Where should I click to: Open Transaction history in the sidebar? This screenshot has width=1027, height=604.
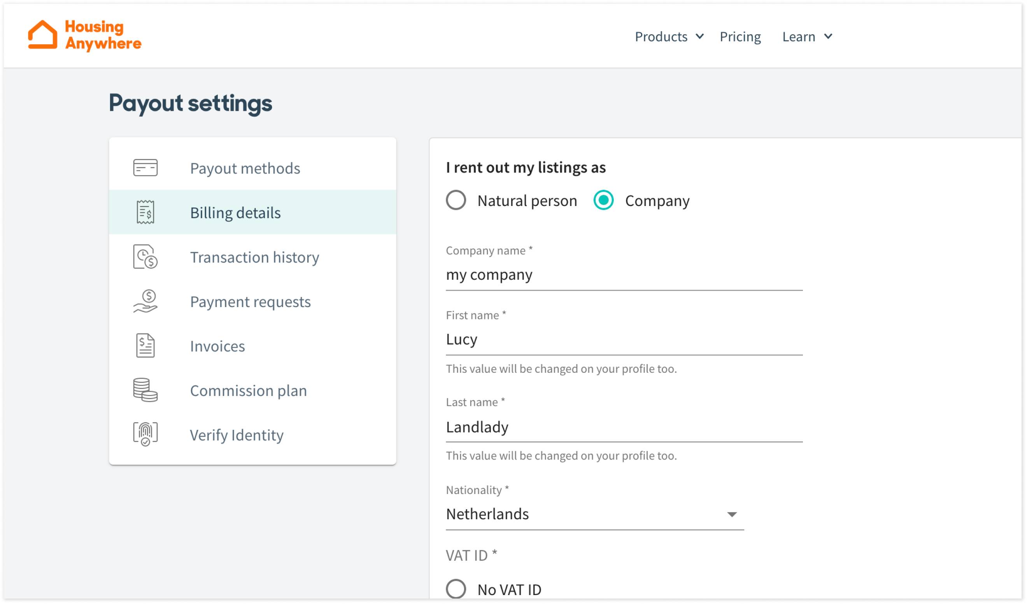[x=254, y=257]
